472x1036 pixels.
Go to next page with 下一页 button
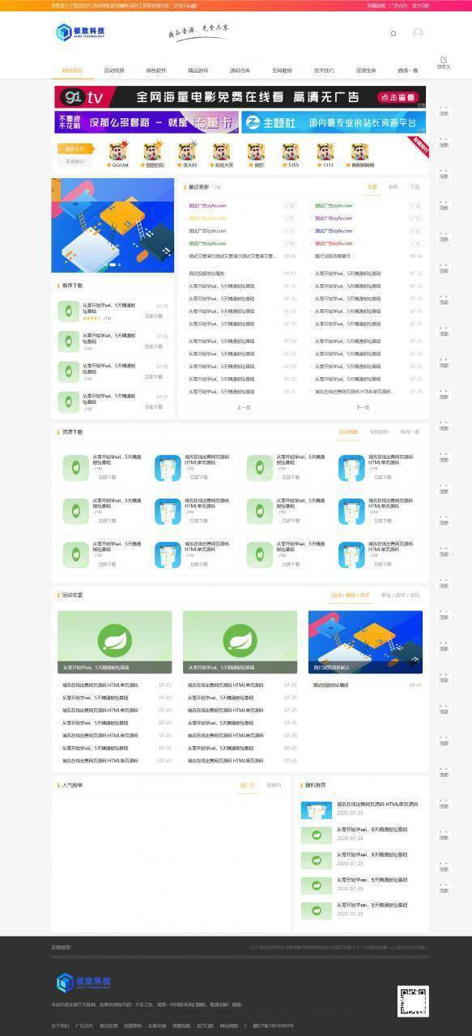click(x=363, y=407)
